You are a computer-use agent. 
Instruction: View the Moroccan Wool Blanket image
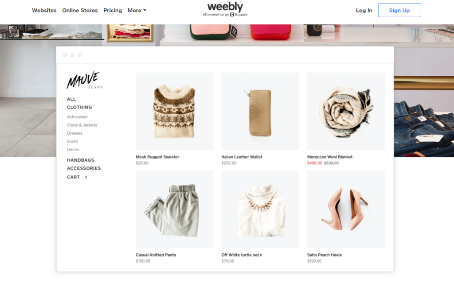tap(346, 112)
